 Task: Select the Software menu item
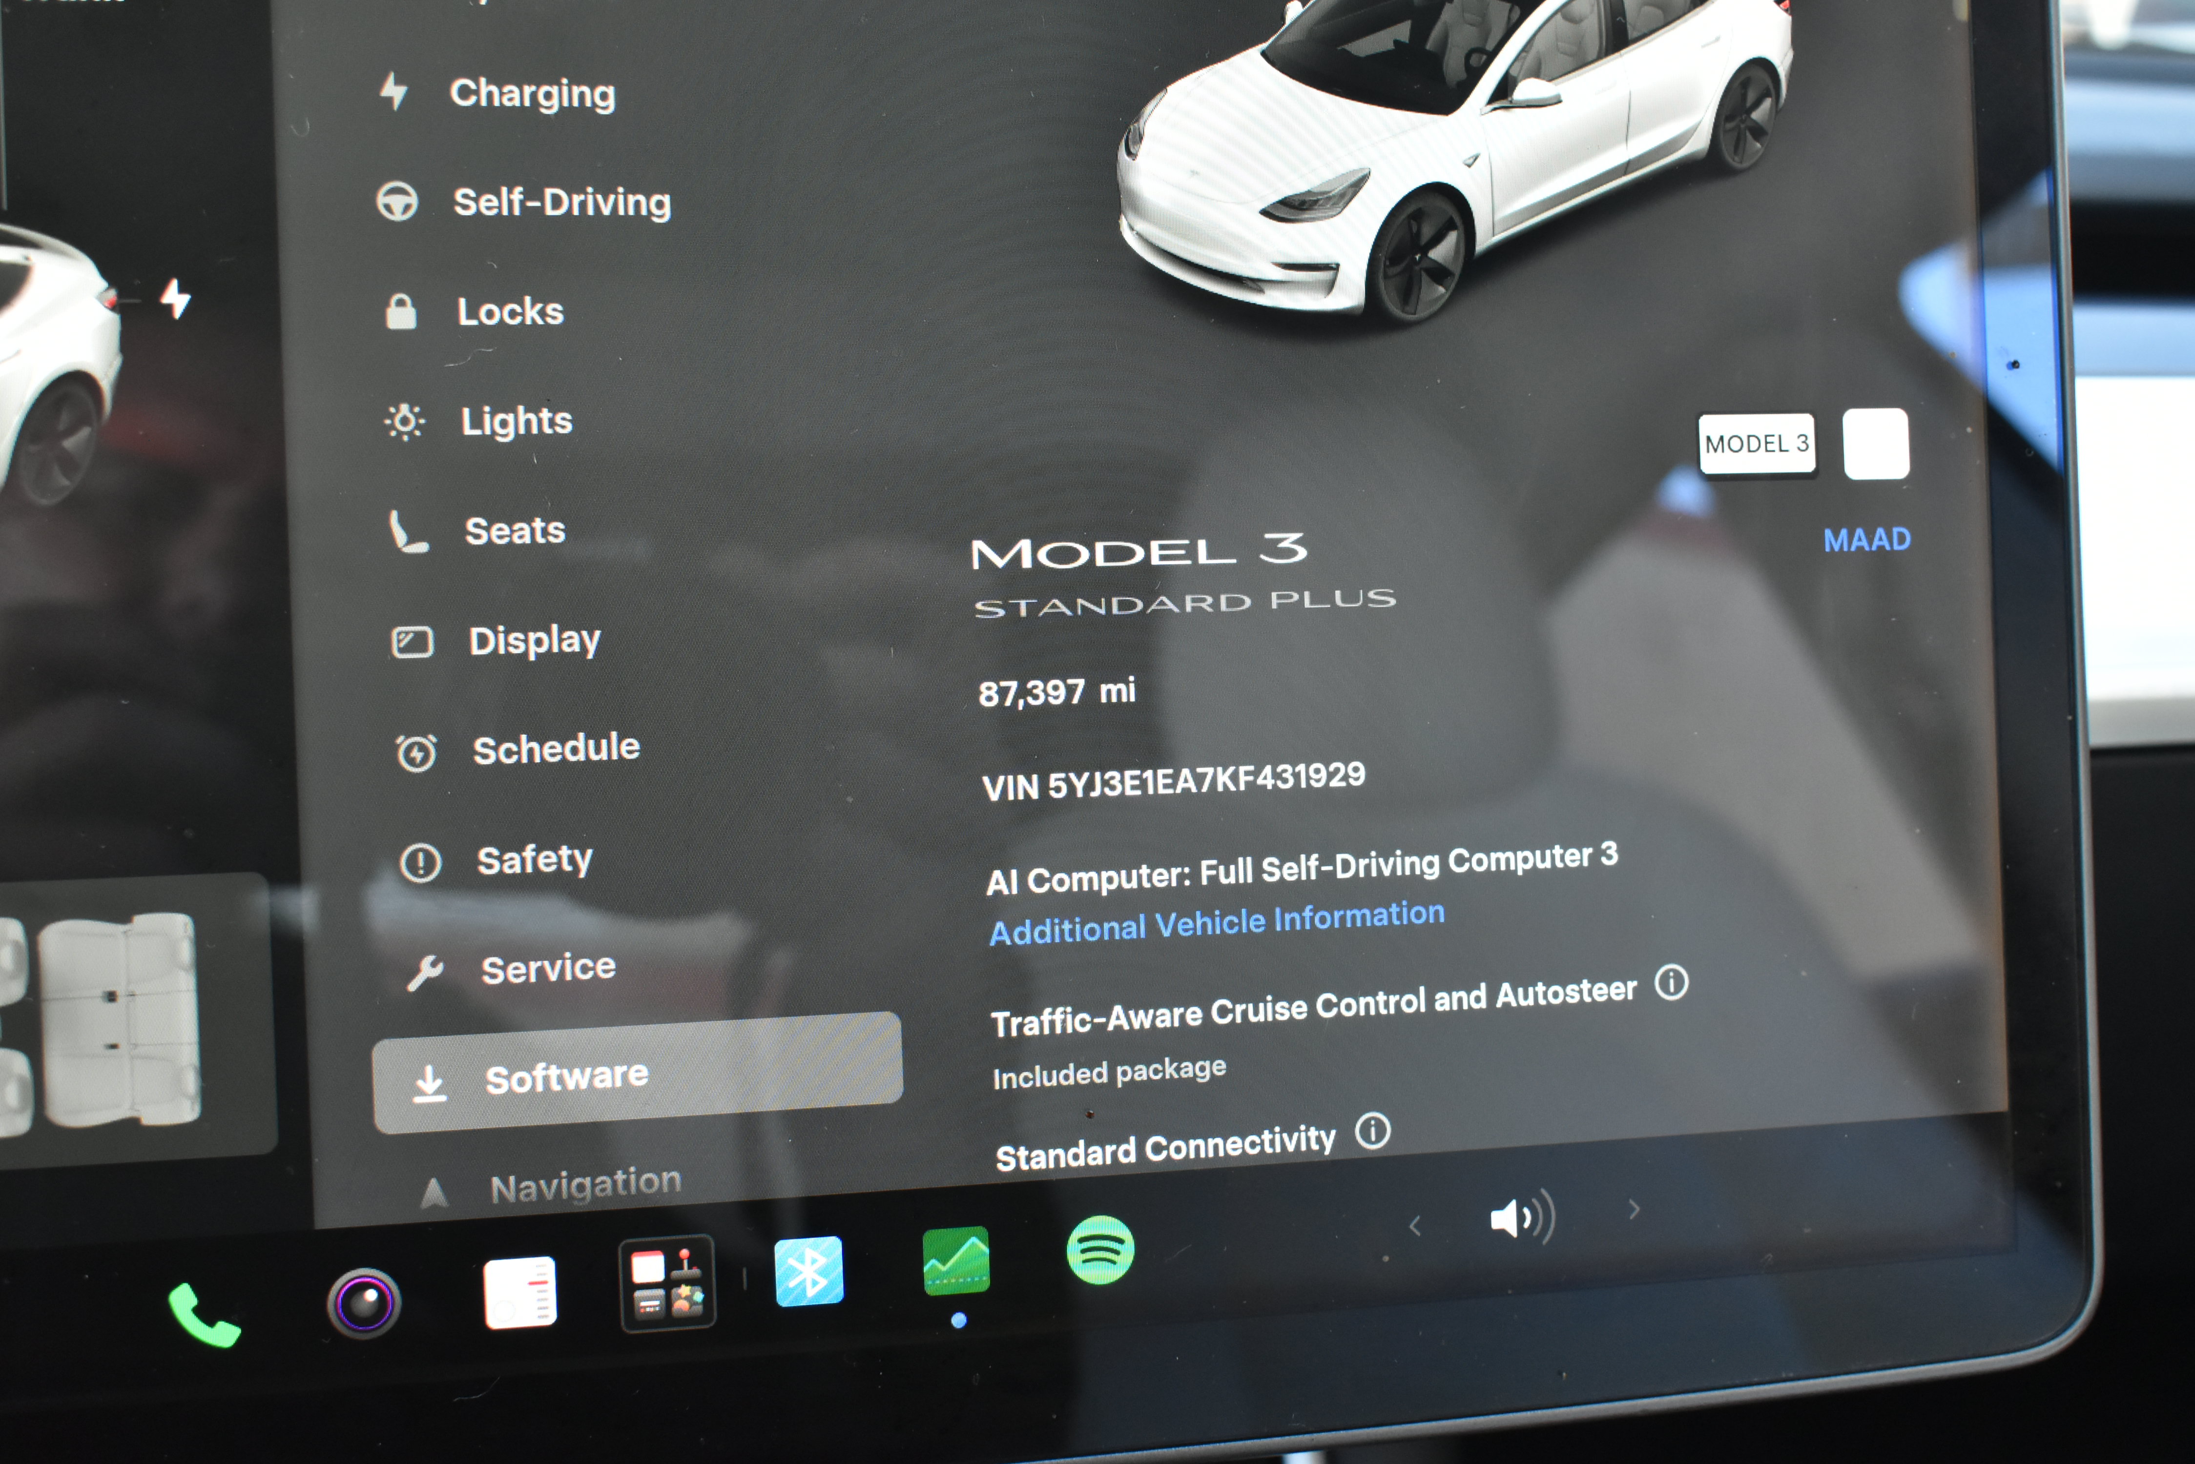pyautogui.click(x=637, y=1074)
